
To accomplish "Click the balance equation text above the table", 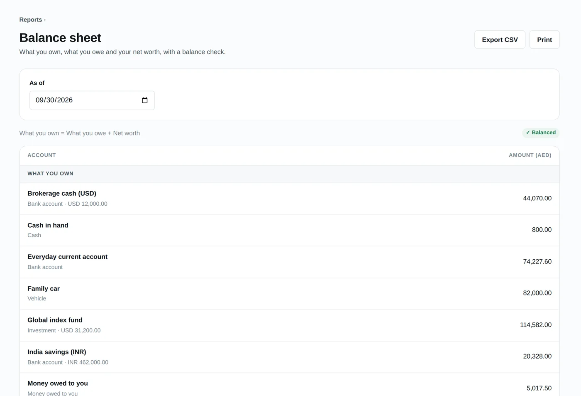I will (x=80, y=133).
